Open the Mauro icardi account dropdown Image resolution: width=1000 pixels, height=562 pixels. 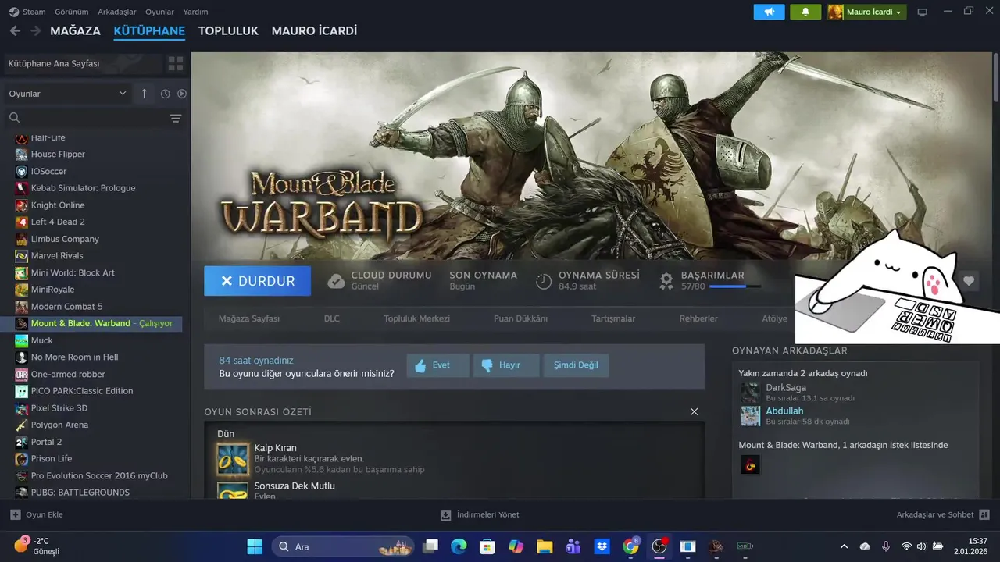(866, 12)
